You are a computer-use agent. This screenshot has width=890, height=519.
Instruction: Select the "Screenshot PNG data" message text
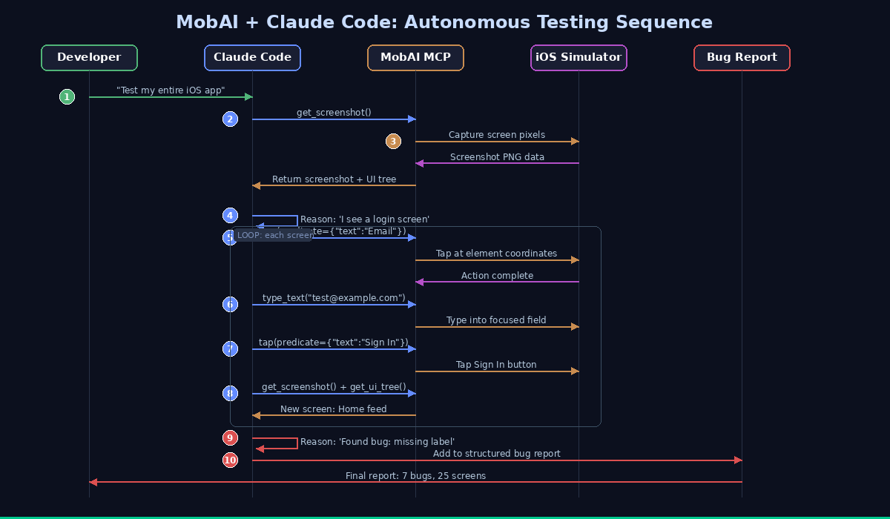[x=497, y=157]
